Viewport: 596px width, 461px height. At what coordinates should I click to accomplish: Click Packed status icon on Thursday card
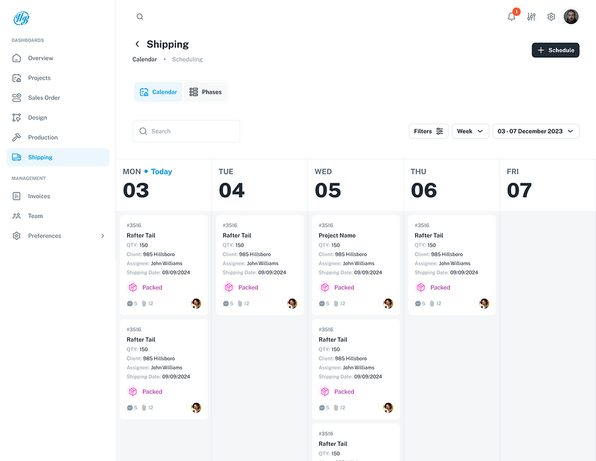click(420, 287)
